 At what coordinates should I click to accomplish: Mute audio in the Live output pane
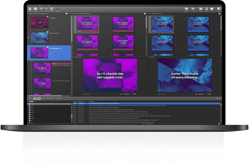(197, 94)
